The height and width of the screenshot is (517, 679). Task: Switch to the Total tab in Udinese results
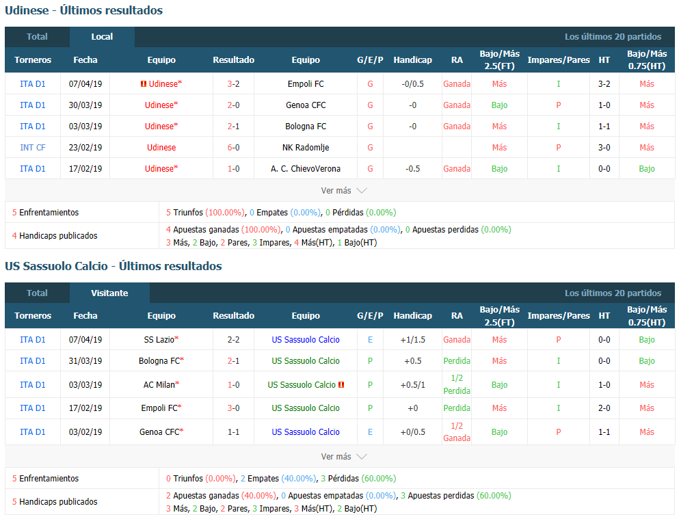37,37
